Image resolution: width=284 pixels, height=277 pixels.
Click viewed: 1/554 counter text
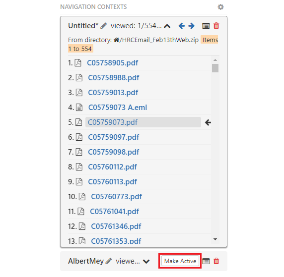pos(136,26)
